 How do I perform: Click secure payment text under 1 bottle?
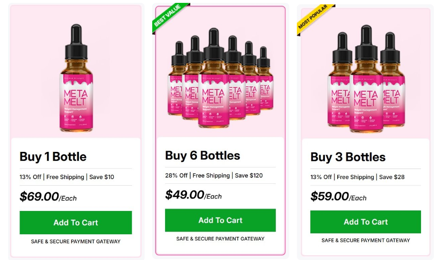pos(76,241)
